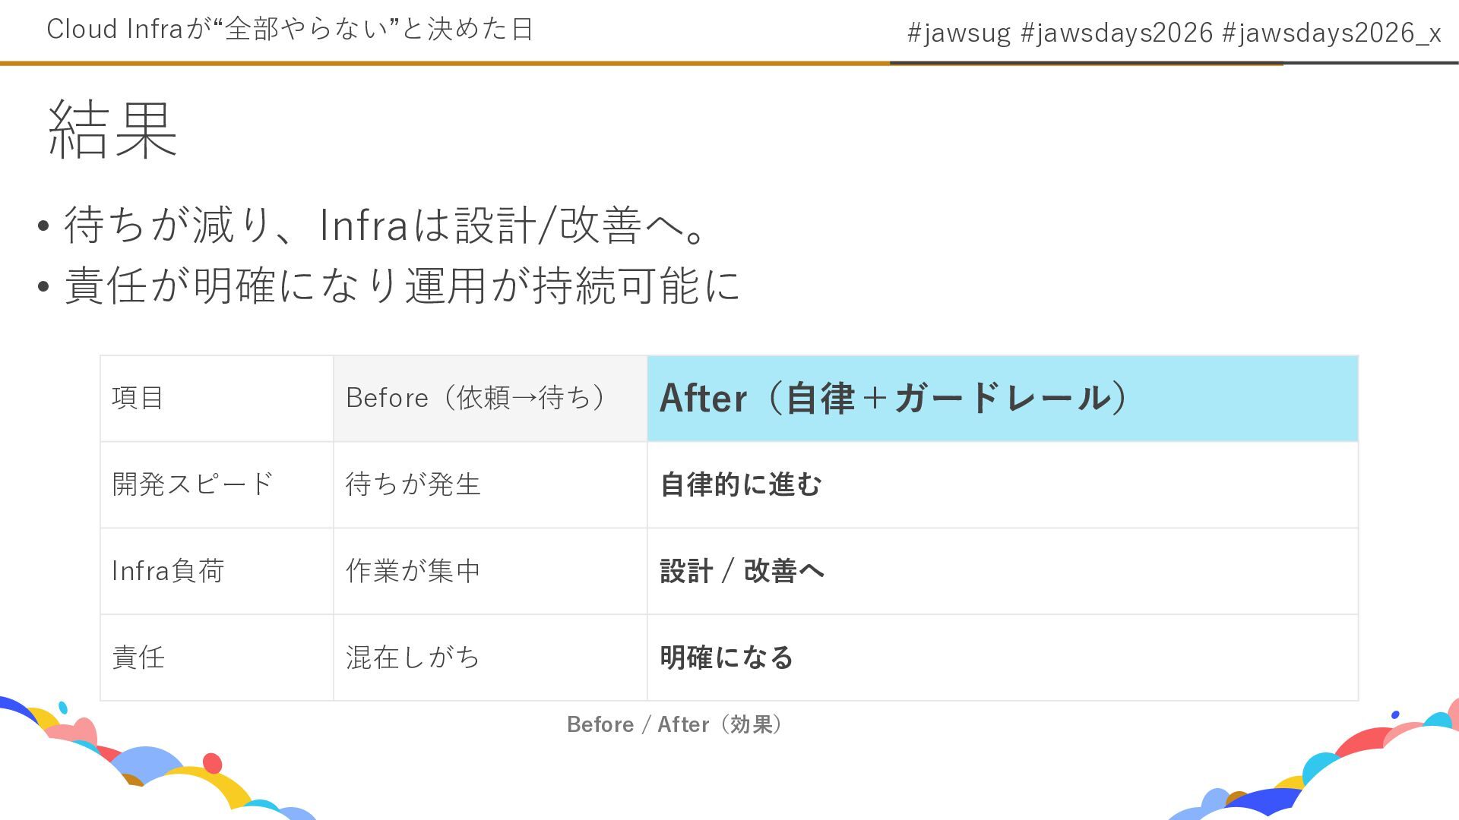This screenshot has height=820, width=1459.
Task: Click the 自律的に進む cell
Action: coord(741,484)
